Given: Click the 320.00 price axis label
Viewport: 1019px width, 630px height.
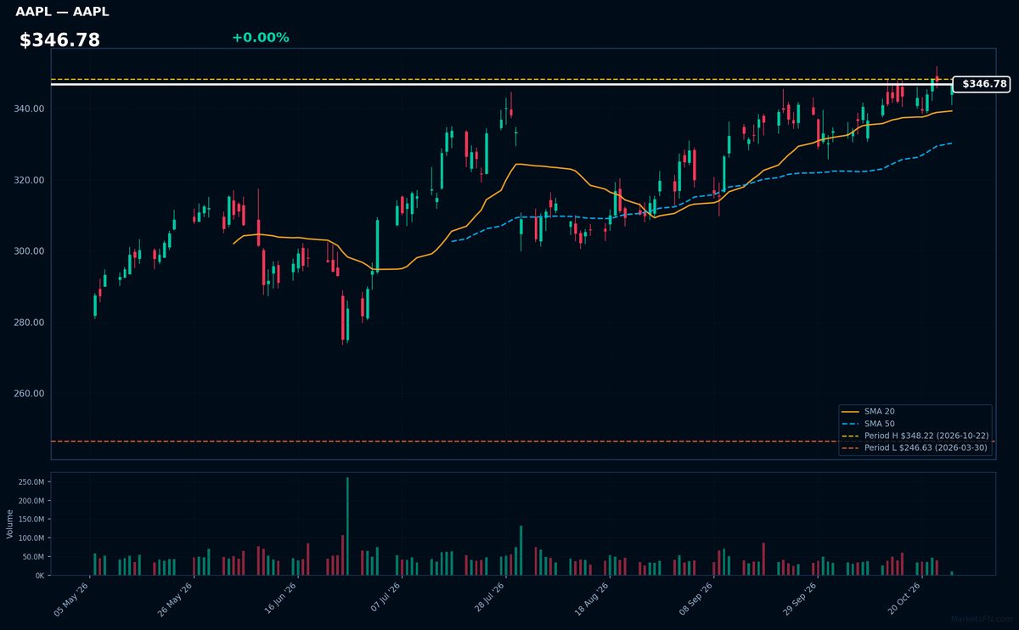Looking at the screenshot, I should (x=30, y=181).
